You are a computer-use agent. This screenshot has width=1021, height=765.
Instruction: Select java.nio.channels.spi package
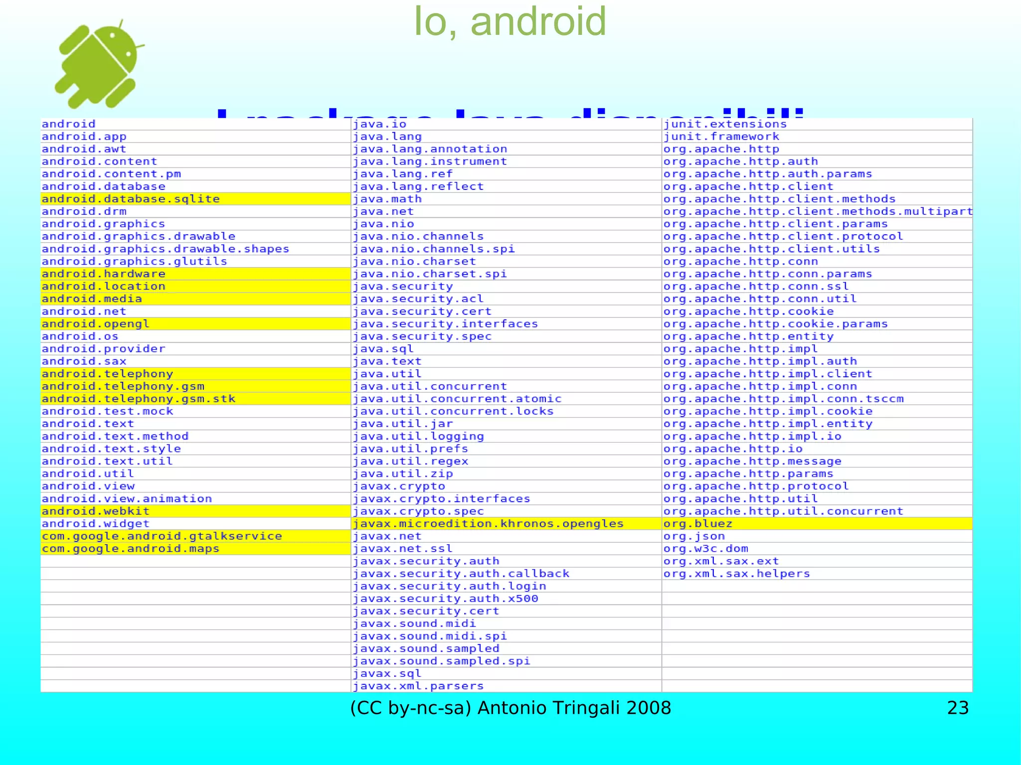507,249
